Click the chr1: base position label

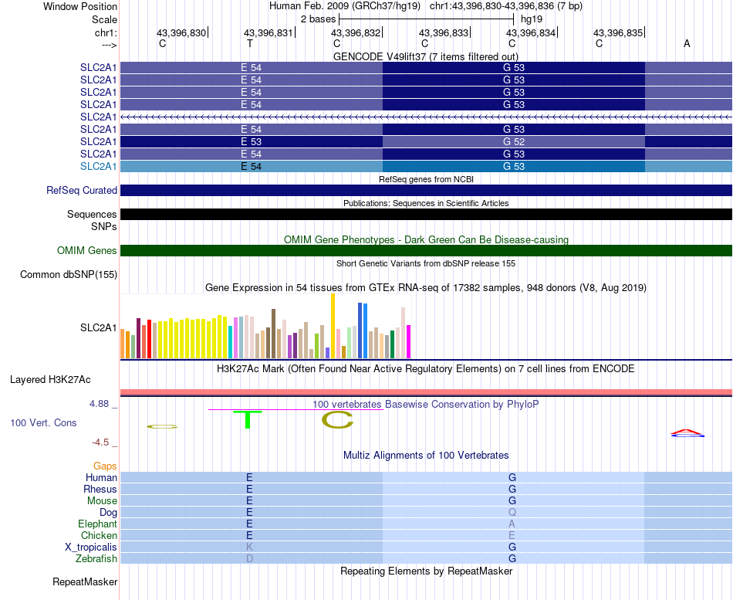[x=106, y=32]
